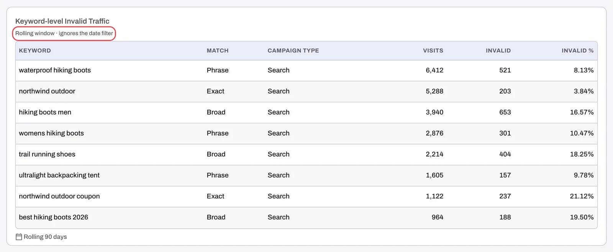The height and width of the screenshot is (252, 613).
Task: Click Search campaign type in trail running shoes row
Action: [279, 154]
